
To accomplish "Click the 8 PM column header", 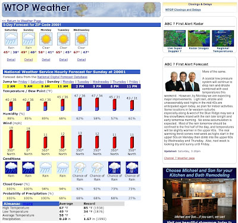I will pos(114,86).
